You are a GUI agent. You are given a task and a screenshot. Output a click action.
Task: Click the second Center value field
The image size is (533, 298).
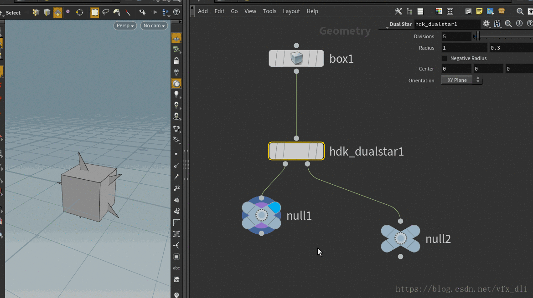tap(488, 69)
